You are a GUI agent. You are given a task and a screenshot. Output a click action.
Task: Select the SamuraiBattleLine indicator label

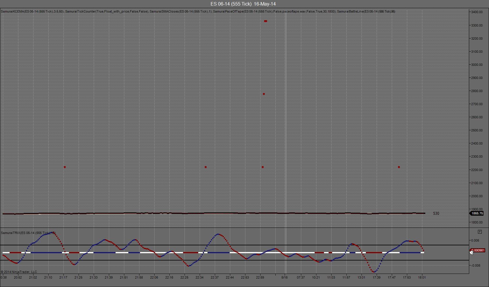tap(366, 11)
